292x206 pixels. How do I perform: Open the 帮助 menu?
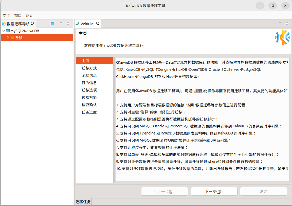30,15
